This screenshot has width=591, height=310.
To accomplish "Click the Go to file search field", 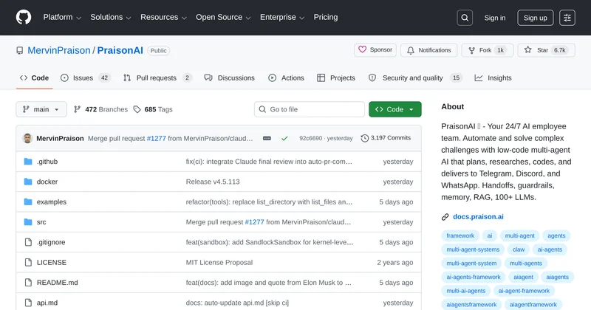I will (309, 109).
